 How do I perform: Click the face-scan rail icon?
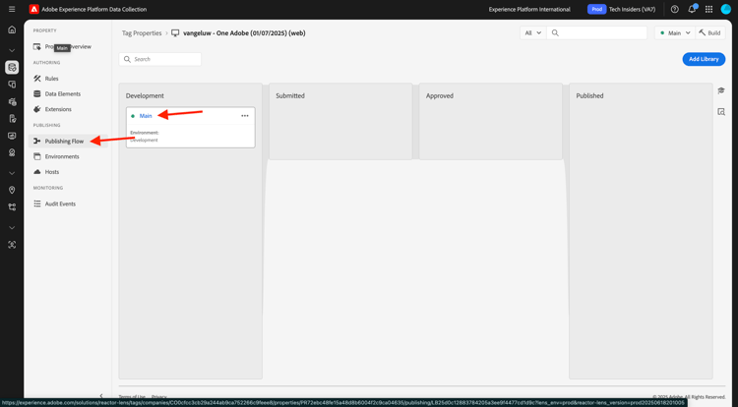pyautogui.click(x=12, y=245)
